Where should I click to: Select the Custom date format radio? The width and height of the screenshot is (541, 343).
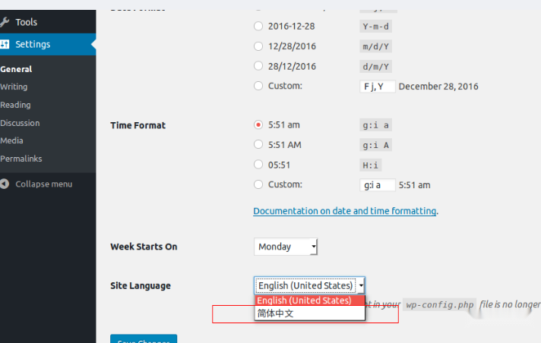[258, 86]
